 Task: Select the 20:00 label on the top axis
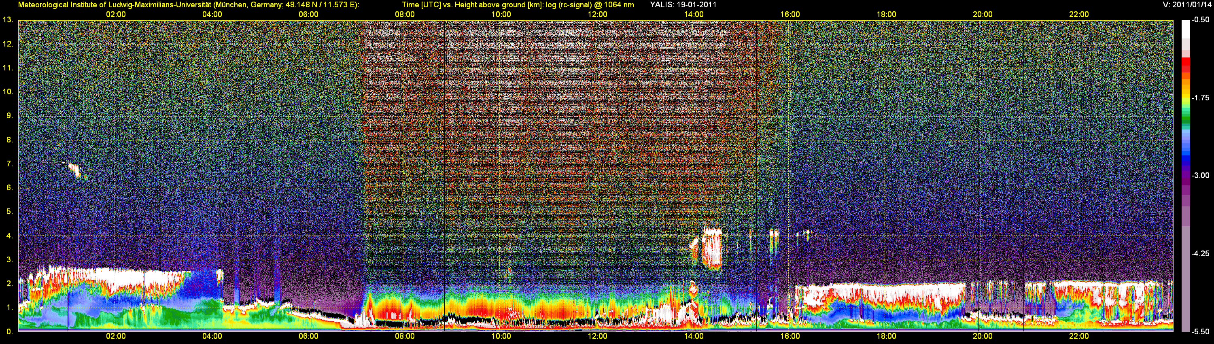coord(983,15)
